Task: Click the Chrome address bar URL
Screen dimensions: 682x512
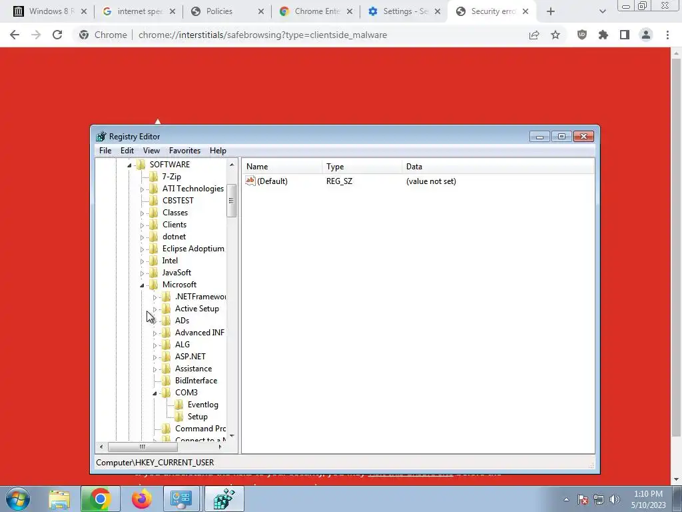Action: click(262, 35)
